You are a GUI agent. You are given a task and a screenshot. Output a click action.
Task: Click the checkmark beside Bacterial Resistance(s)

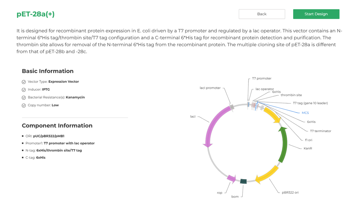point(24,97)
